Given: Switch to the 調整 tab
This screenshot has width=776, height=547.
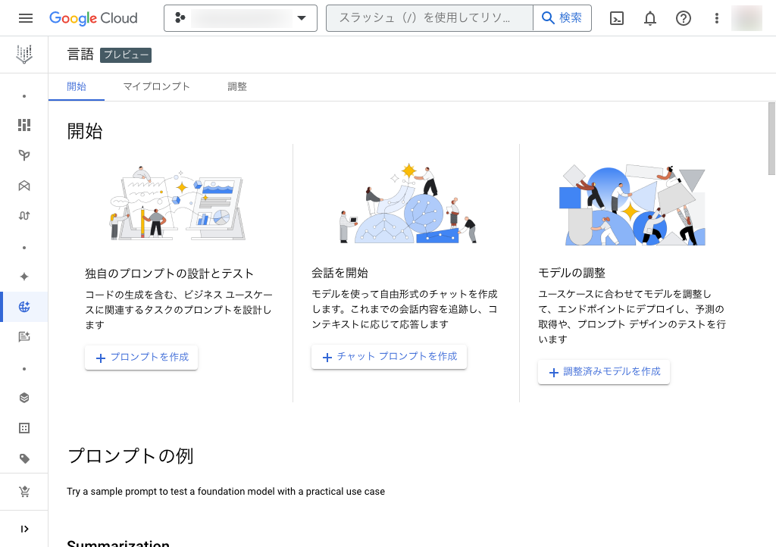Looking at the screenshot, I should (237, 86).
